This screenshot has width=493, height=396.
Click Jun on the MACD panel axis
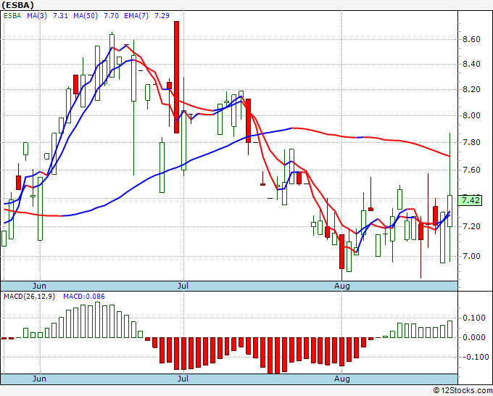39,379
